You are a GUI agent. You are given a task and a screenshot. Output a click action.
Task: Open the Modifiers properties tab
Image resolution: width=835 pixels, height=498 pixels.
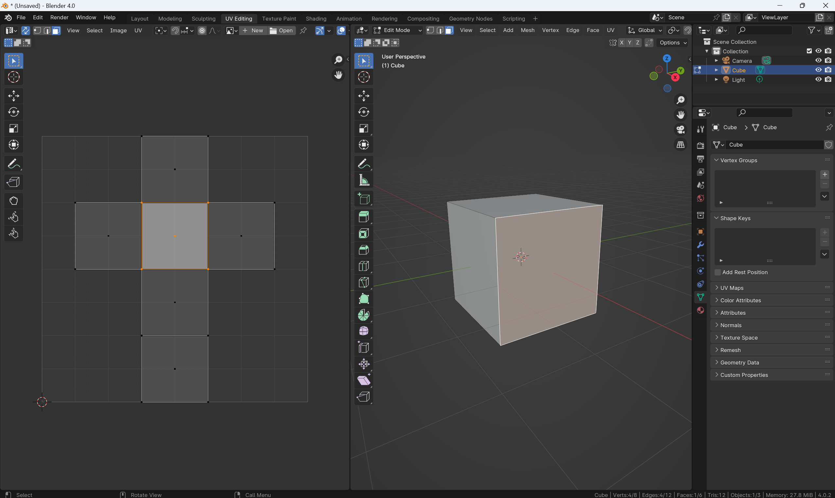point(701,245)
